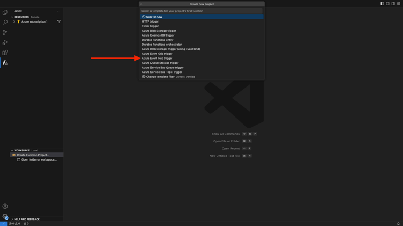Screen dimensions: 403x226
Task: Open the Accounts menu icon
Action: [x=5, y=206]
